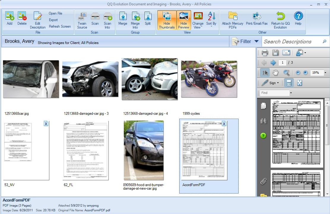This screenshot has height=214, width=330.
Task: Click Open File in File group
Action: click(x=55, y=13)
